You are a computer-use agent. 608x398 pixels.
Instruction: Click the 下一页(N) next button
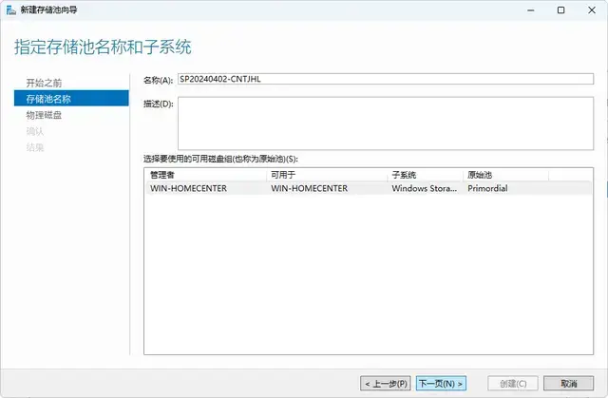click(441, 384)
